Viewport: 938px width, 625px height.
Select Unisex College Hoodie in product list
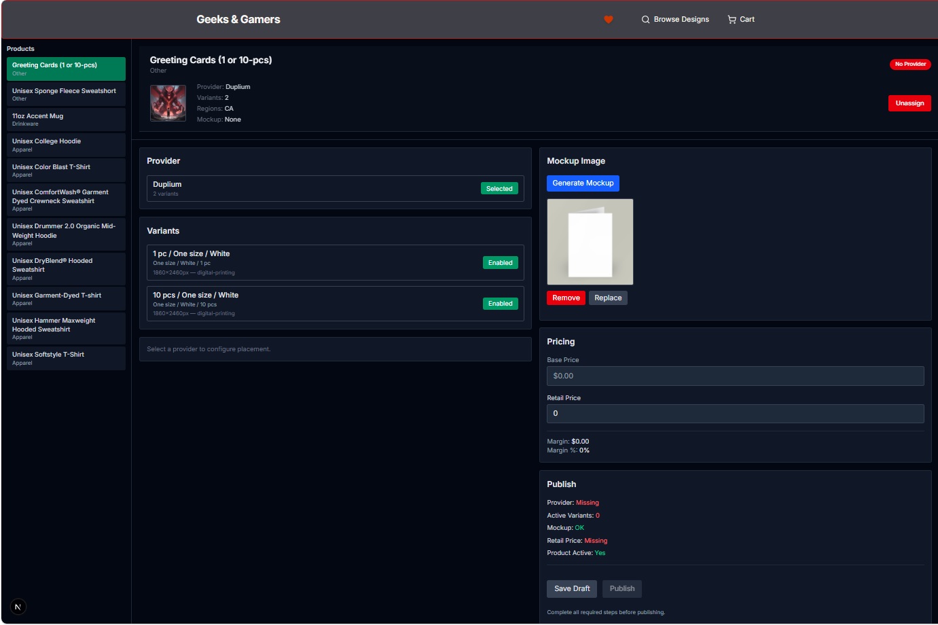coord(66,145)
